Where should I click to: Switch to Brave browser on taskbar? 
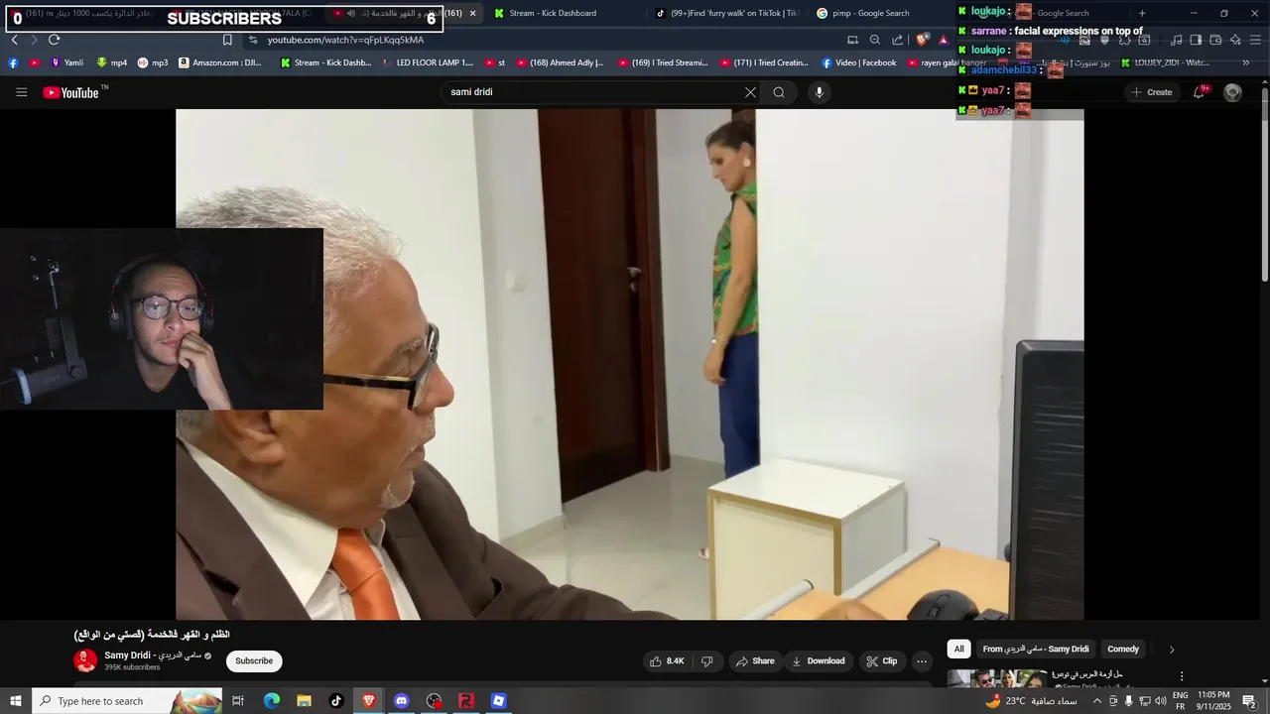[x=369, y=701]
